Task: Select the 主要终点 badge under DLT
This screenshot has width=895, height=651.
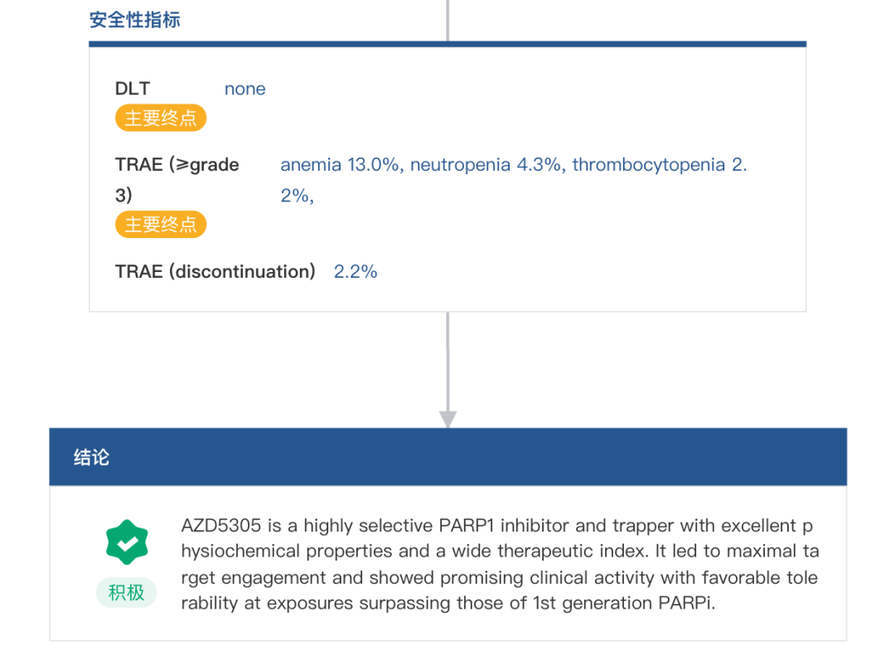Action: click(160, 119)
